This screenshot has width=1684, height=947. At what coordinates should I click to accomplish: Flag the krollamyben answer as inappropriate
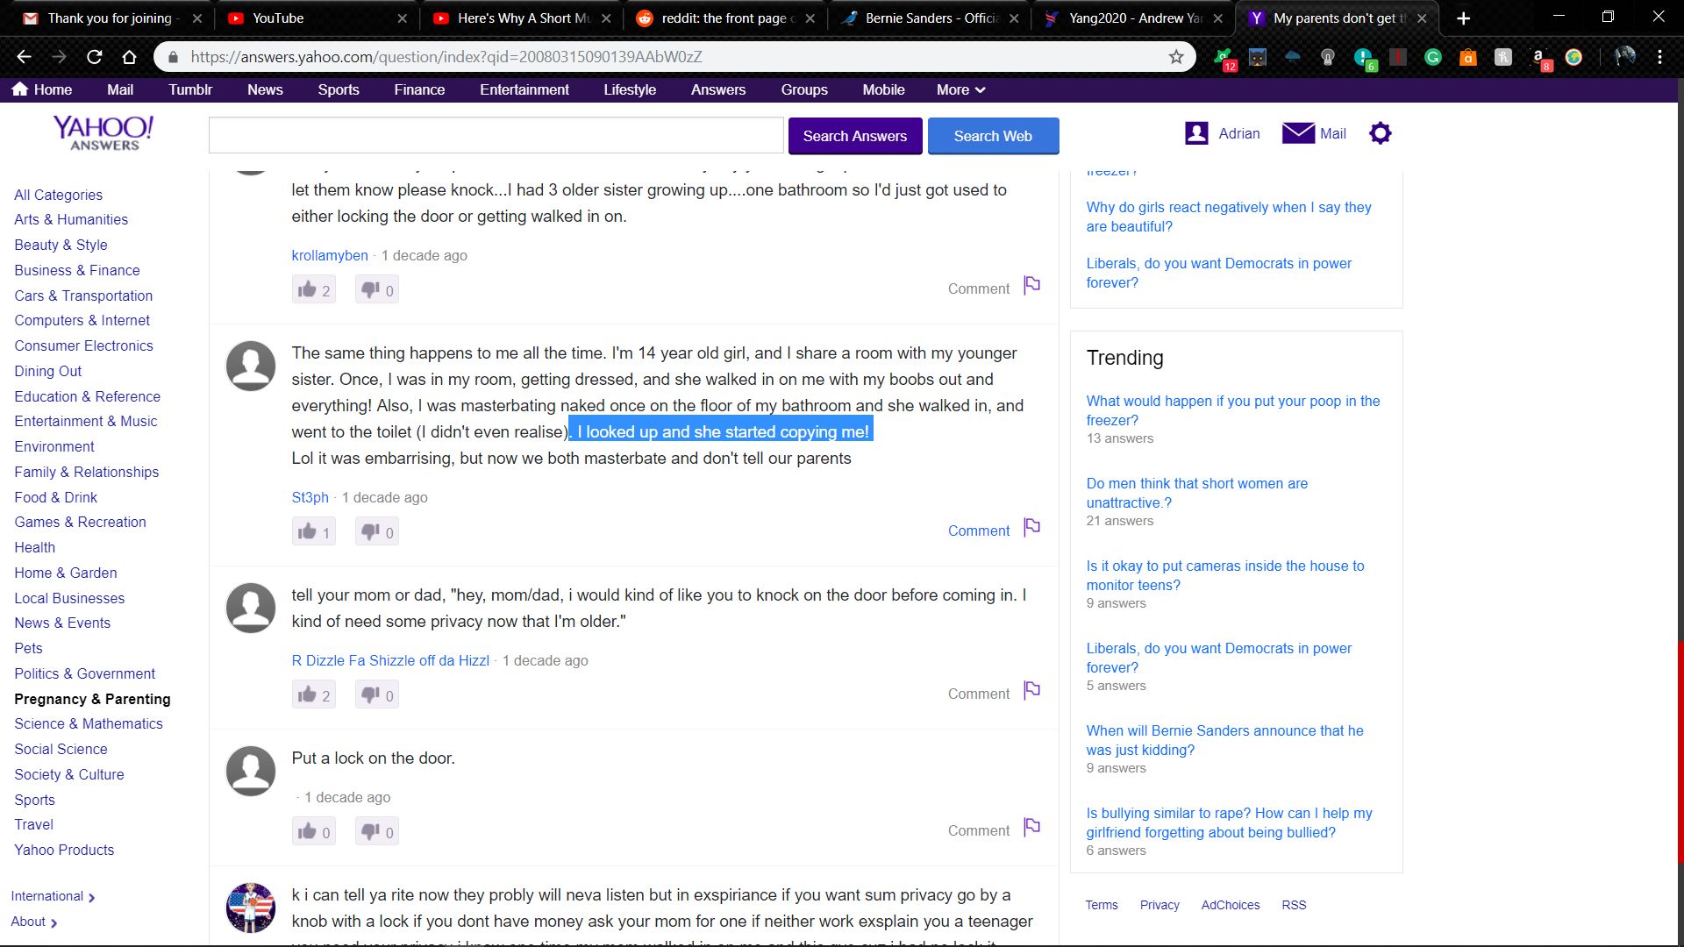click(1032, 285)
